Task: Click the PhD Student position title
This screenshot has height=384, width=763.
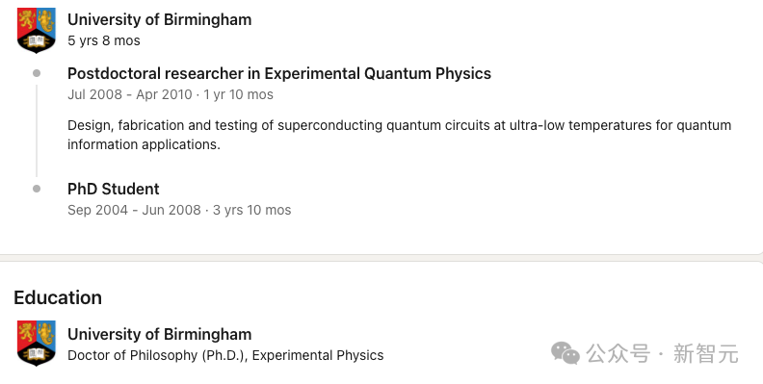Action: tap(114, 189)
